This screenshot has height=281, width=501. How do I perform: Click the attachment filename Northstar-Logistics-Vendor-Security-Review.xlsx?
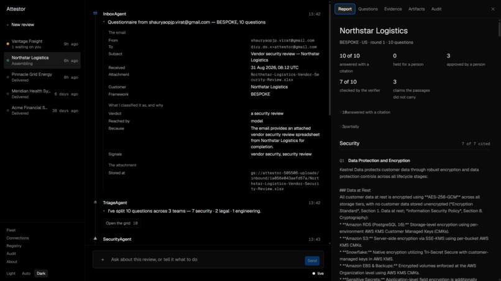pyautogui.click(x=285, y=77)
